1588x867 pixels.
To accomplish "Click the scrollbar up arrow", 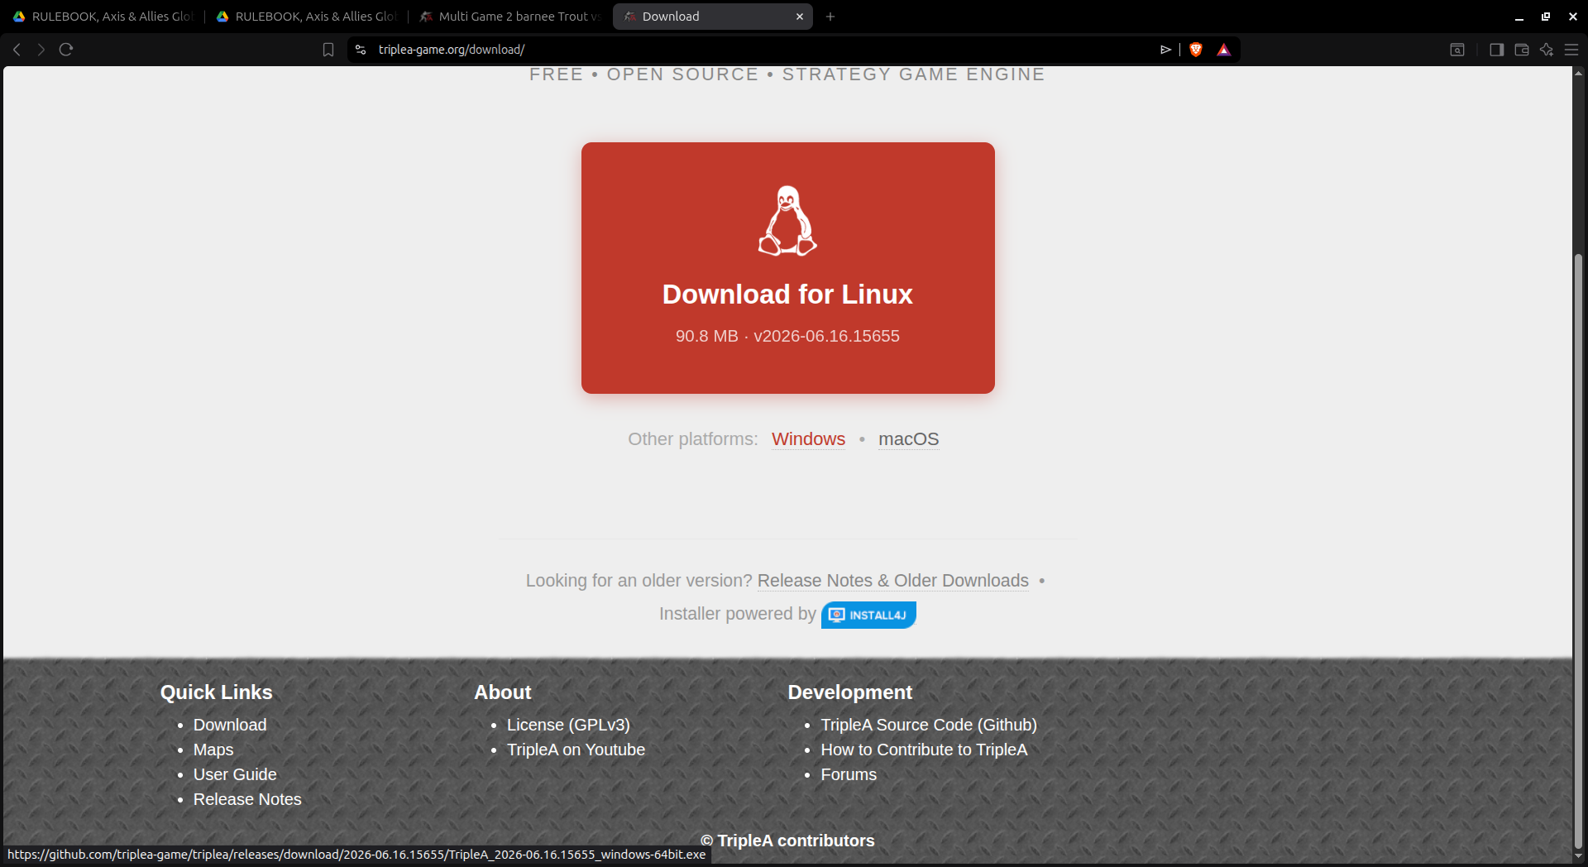I will tap(1578, 74).
